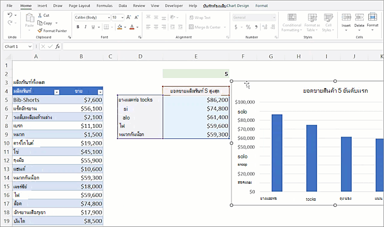Decrease font size with smaller A
Screen dimensions: 384x227
click(137, 17)
